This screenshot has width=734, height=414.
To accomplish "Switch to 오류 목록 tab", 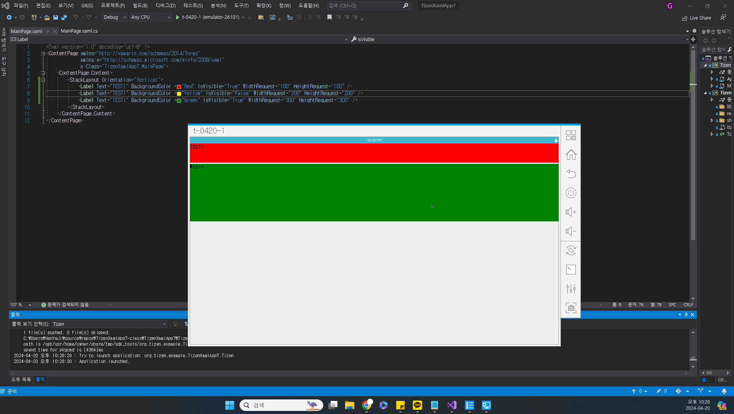I will [21, 379].
